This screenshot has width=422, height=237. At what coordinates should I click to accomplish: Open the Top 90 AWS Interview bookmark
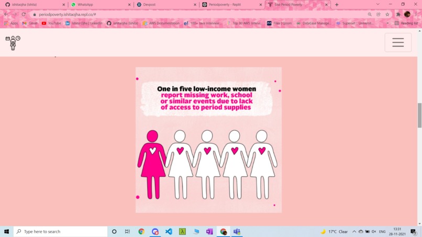pyautogui.click(x=245, y=24)
